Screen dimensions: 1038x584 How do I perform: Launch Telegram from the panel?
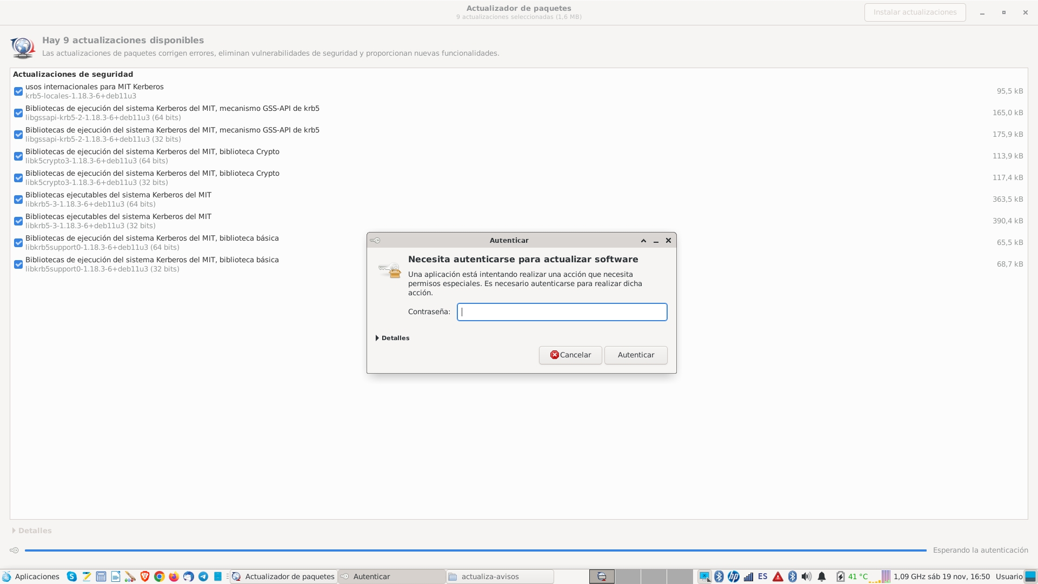pos(203,576)
